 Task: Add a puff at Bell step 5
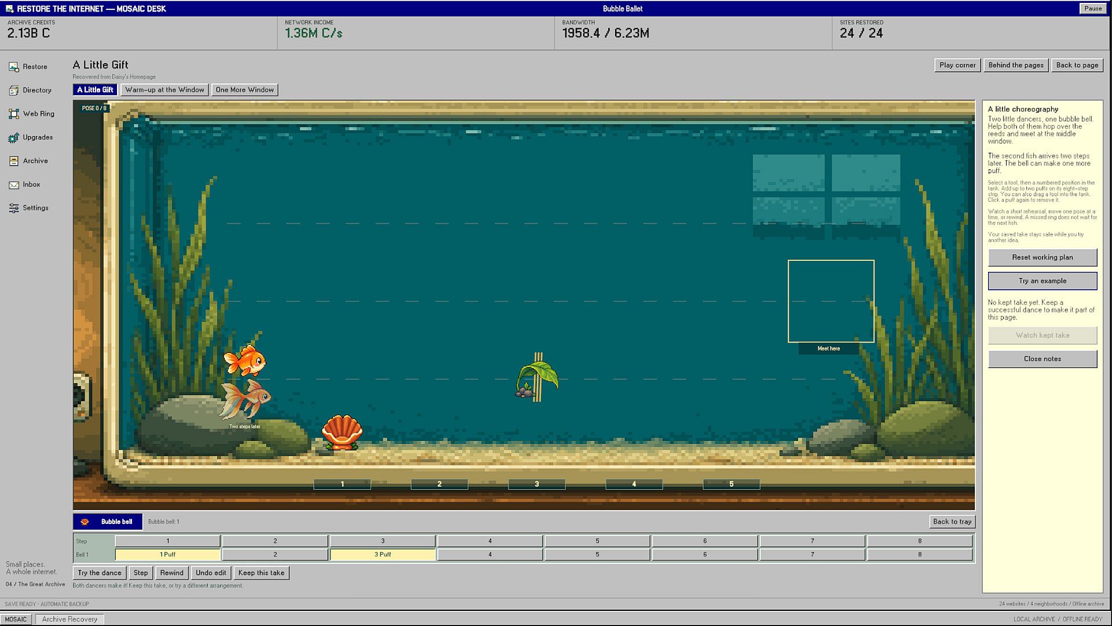[x=597, y=555]
